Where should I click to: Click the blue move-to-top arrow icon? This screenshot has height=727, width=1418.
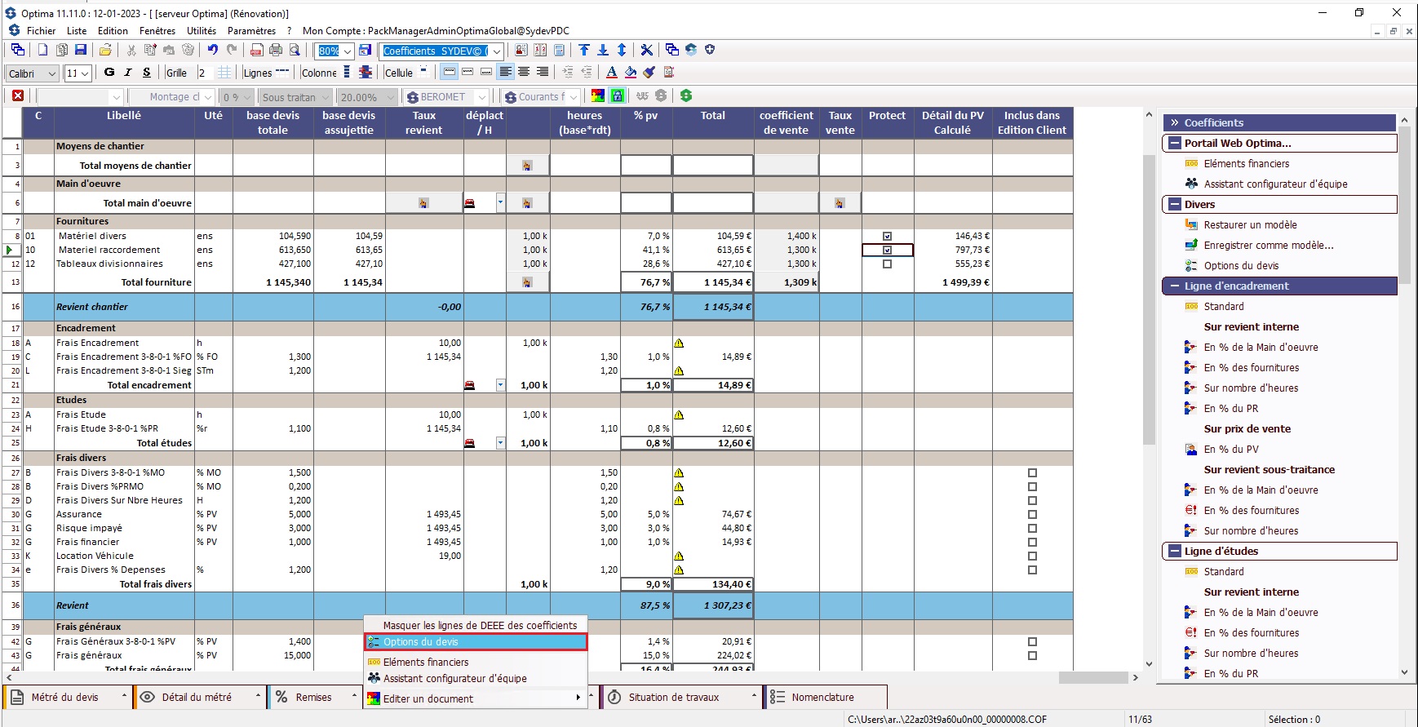(x=584, y=50)
